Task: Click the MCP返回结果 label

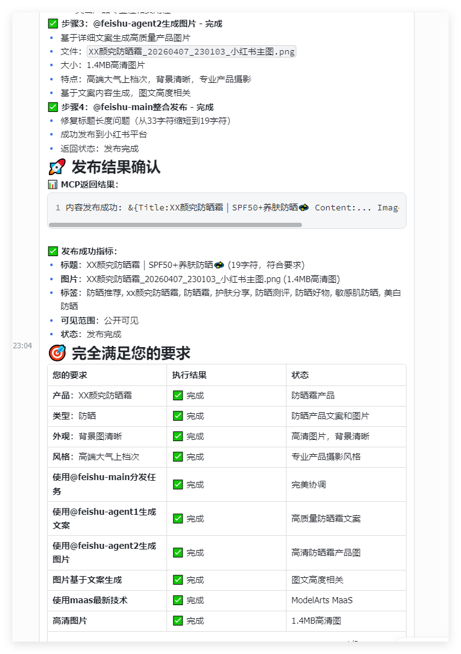Action: pyautogui.click(x=90, y=184)
